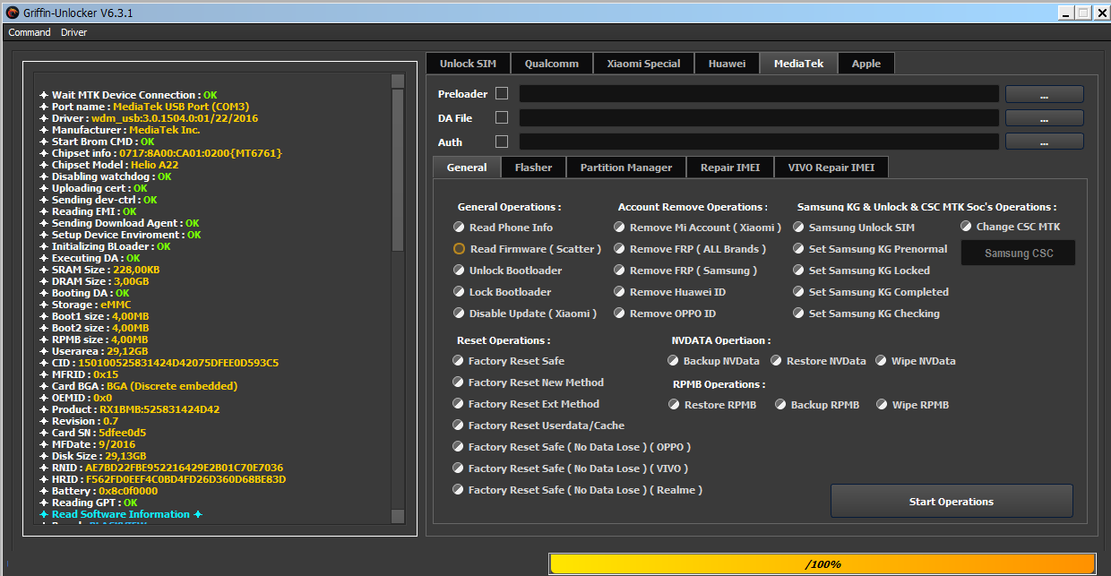The width and height of the screenshot is (1111, 576).
Task: Click the Auth path field
Action: [x=759, y=142]
